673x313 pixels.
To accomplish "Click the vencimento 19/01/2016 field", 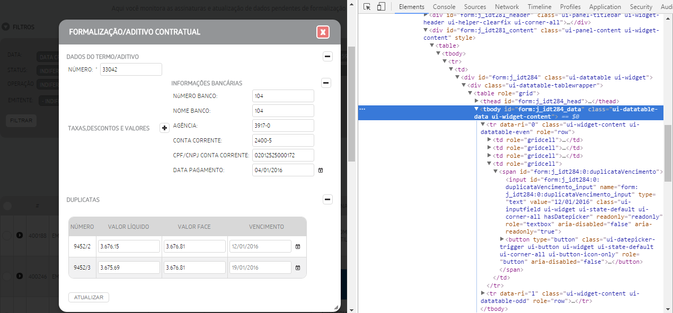I will [x=260, y=267].
